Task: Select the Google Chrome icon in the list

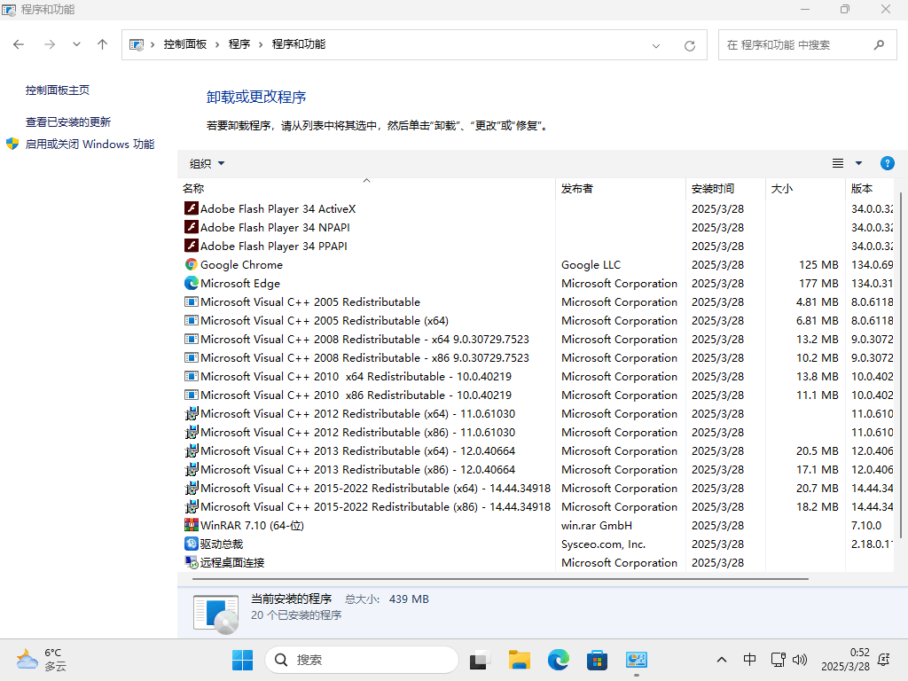Action: (x=192, y=264)
